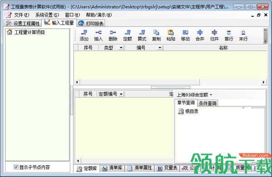Click the 合并 (merge) toolbar icon
The image size is (272, 177).
tap(200, 35)
